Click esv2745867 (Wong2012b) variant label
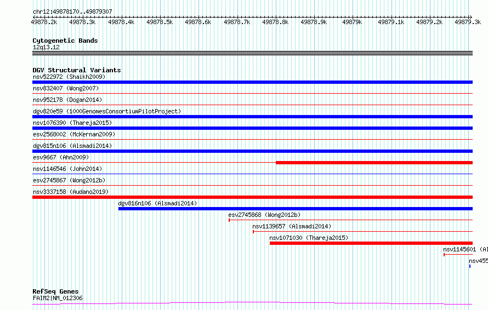488x310 pixels. (69, 180)
